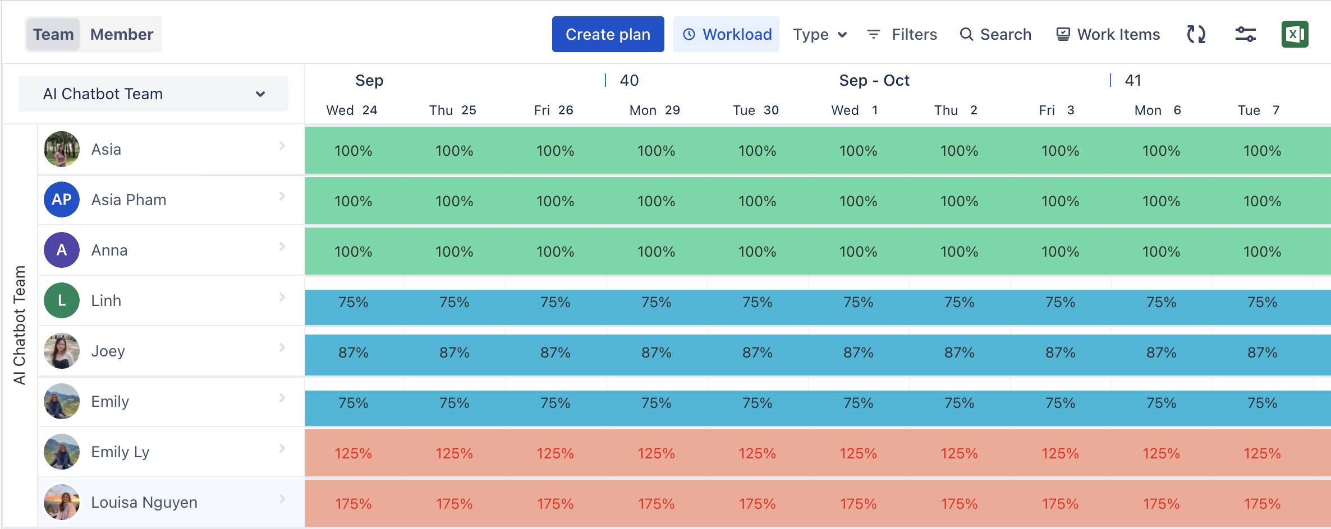1331x529 pixels.
Task: Switch to Member view
Action: click(x=121, y=34)
